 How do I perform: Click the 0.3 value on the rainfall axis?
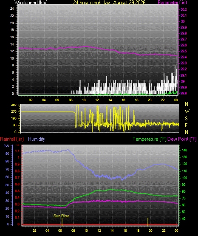[17, 204]
